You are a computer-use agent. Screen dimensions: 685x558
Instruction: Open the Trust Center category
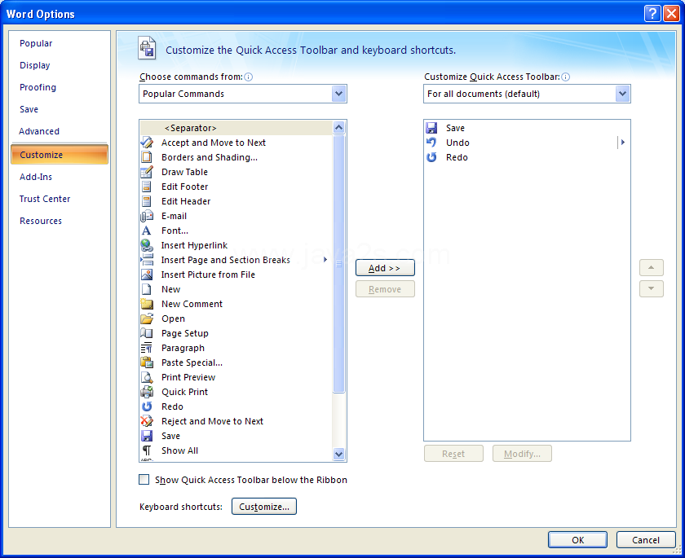point(45,199)
